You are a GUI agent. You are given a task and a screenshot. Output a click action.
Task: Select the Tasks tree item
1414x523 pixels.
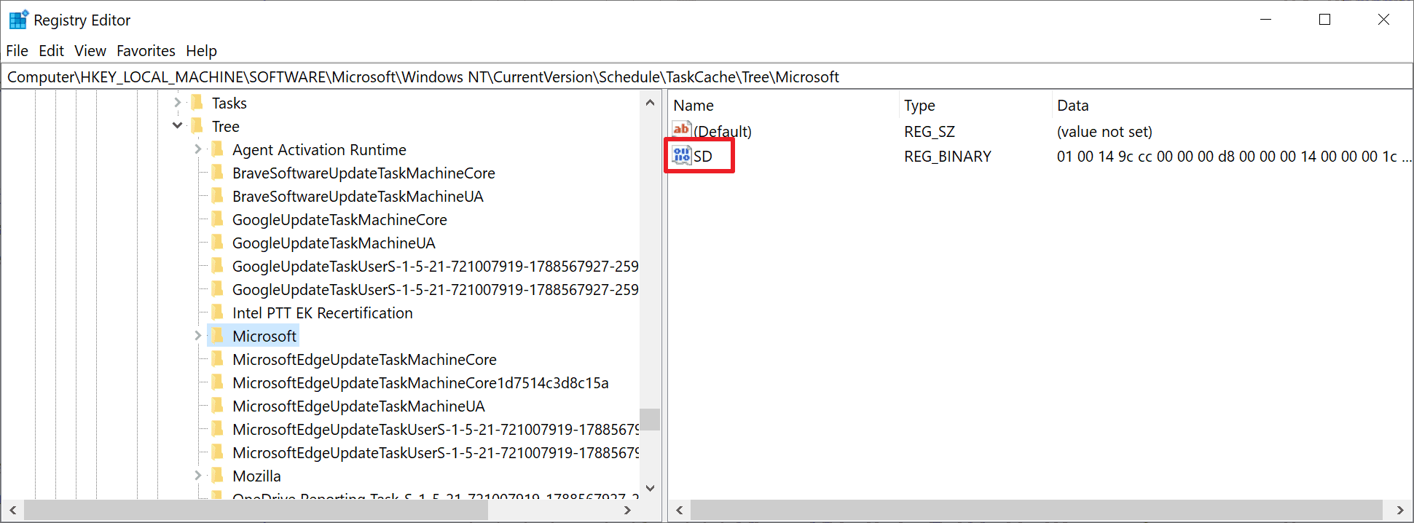click(229, 103)
